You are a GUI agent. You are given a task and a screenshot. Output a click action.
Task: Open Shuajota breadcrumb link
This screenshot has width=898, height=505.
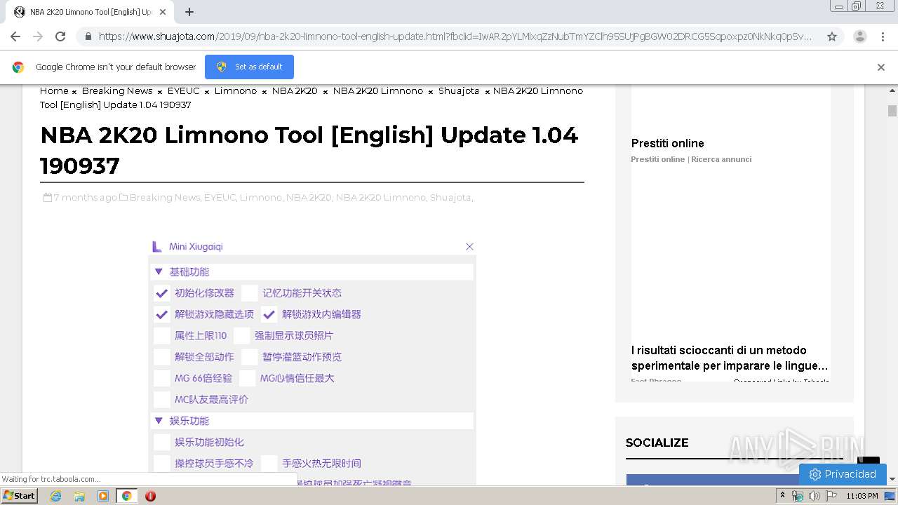[459, 91]
